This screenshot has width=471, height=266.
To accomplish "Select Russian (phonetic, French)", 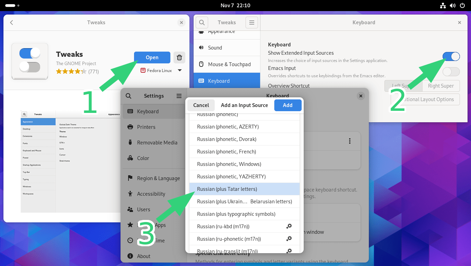I will pyautogui.click(x=245, y=152).
